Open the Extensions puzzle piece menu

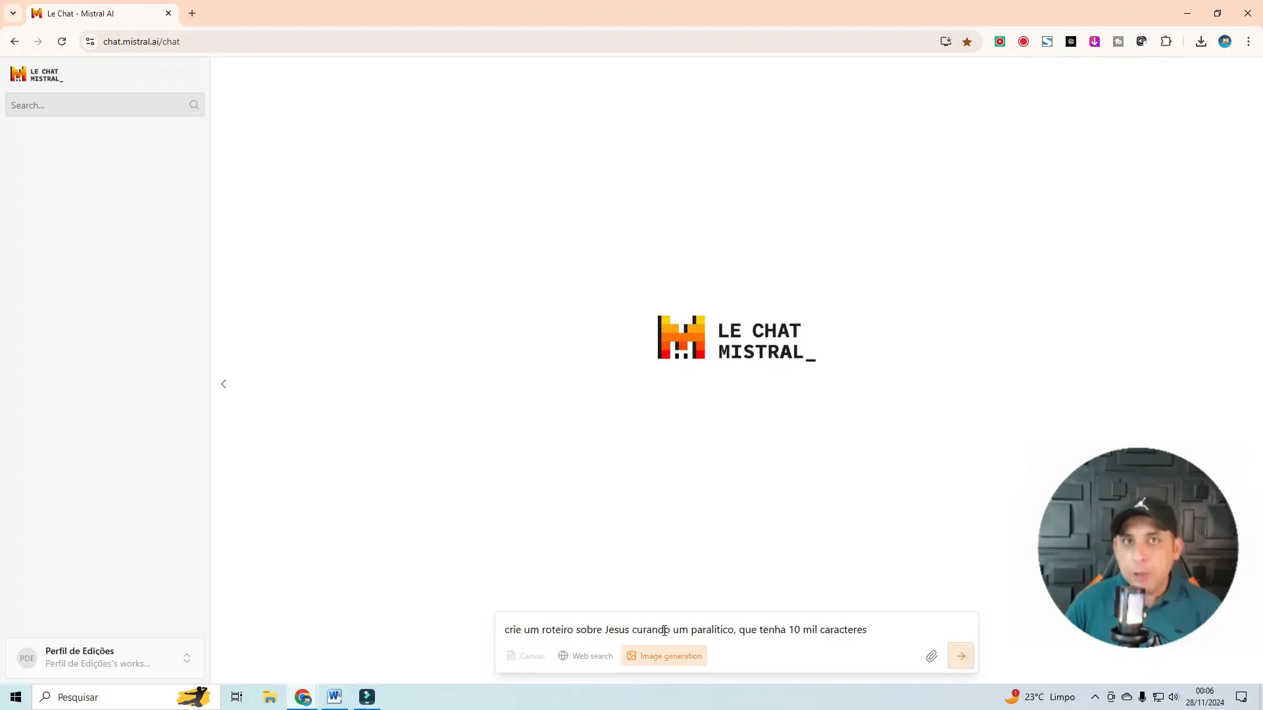click(x=1166, y=41)
